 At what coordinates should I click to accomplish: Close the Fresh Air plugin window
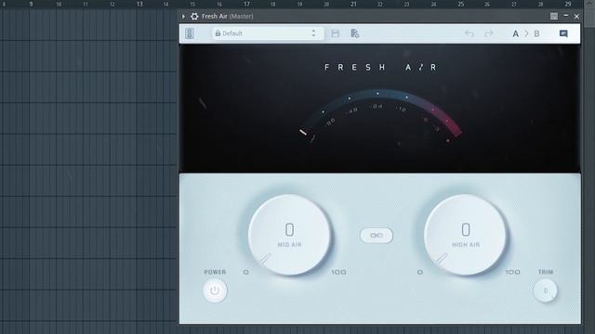576,17
